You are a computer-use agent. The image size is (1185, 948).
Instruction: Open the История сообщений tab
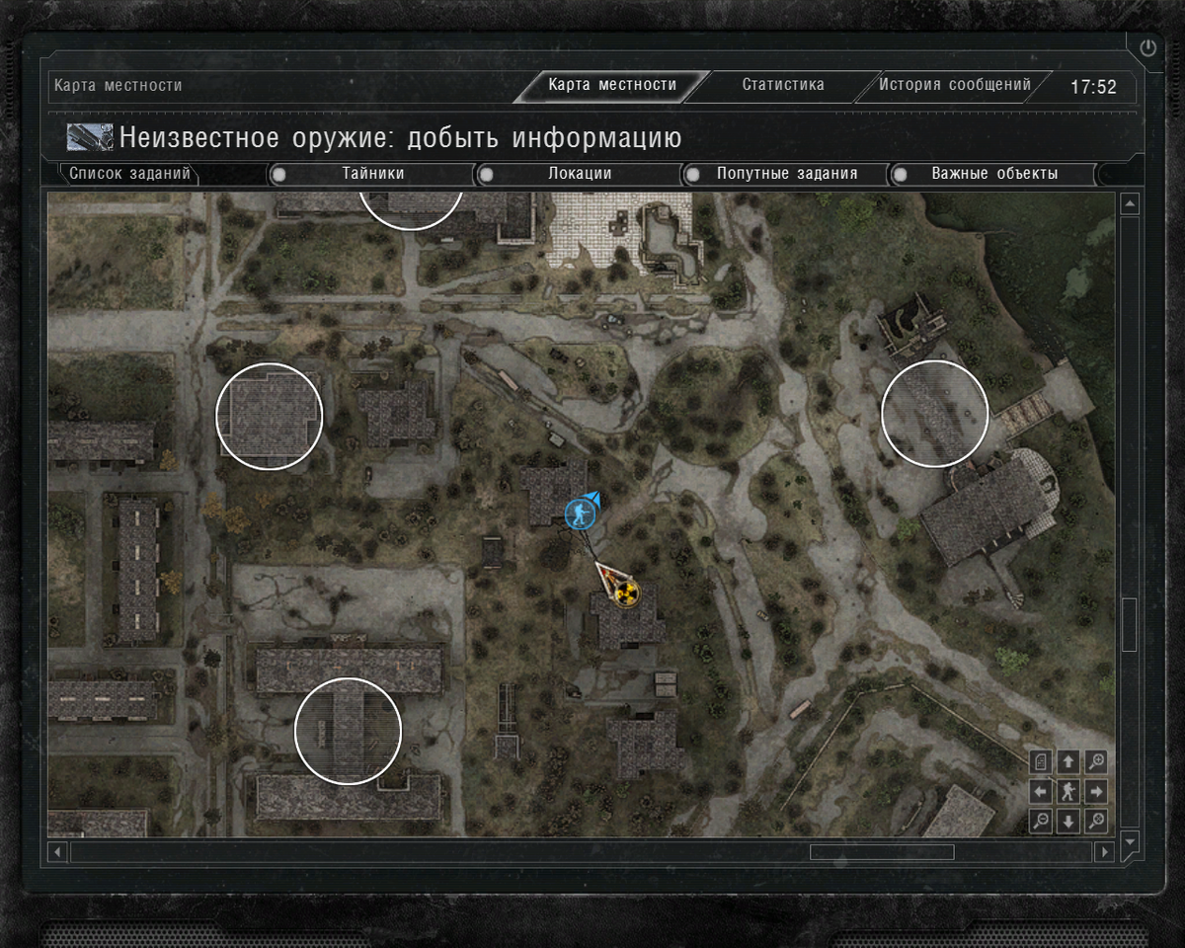tap(955, 85)
